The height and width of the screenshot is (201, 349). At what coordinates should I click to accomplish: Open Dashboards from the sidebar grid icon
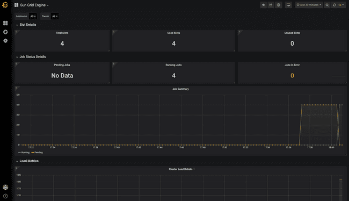click(5, 23)
